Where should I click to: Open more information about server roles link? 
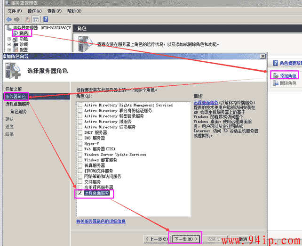(101, 221)
